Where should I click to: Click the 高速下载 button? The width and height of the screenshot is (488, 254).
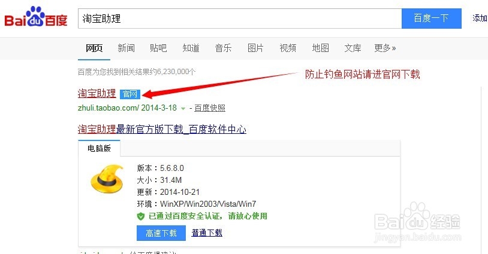tap(161, 233)
